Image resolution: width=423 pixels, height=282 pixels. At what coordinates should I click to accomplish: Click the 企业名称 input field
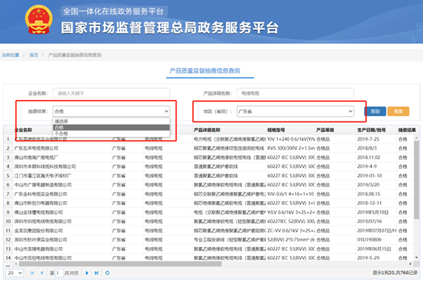pos(111,93)
